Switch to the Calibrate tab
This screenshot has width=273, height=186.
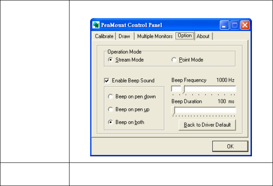(x=104, y=36)
